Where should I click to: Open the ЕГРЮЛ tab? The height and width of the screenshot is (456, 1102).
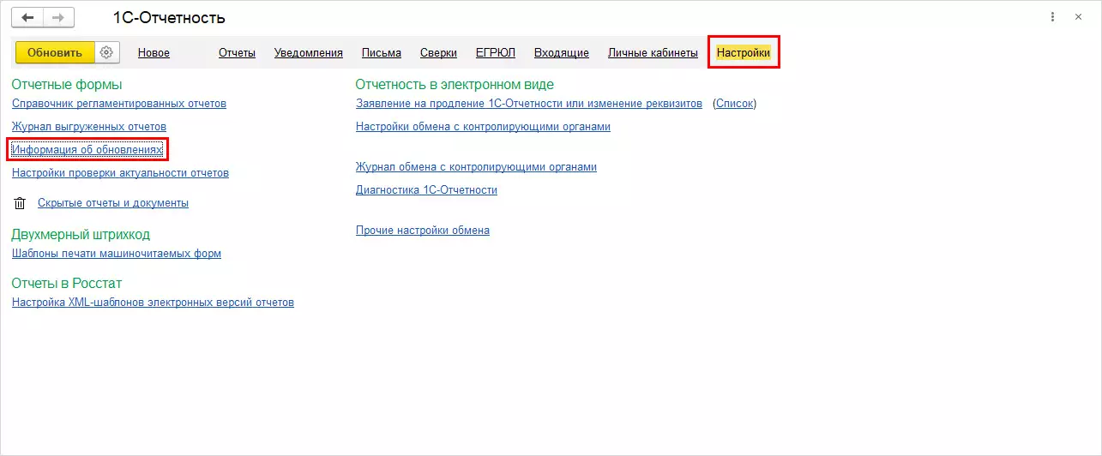point(496,53)
